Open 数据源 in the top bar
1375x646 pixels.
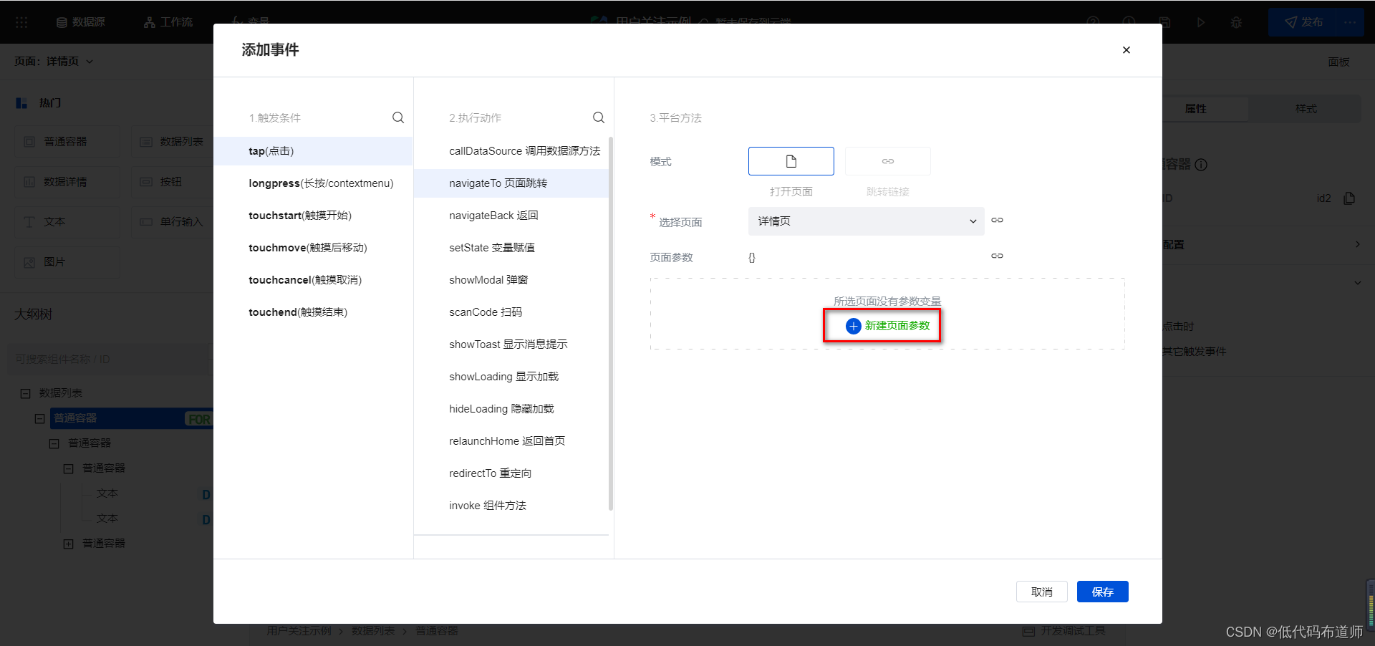pos(81,22)
